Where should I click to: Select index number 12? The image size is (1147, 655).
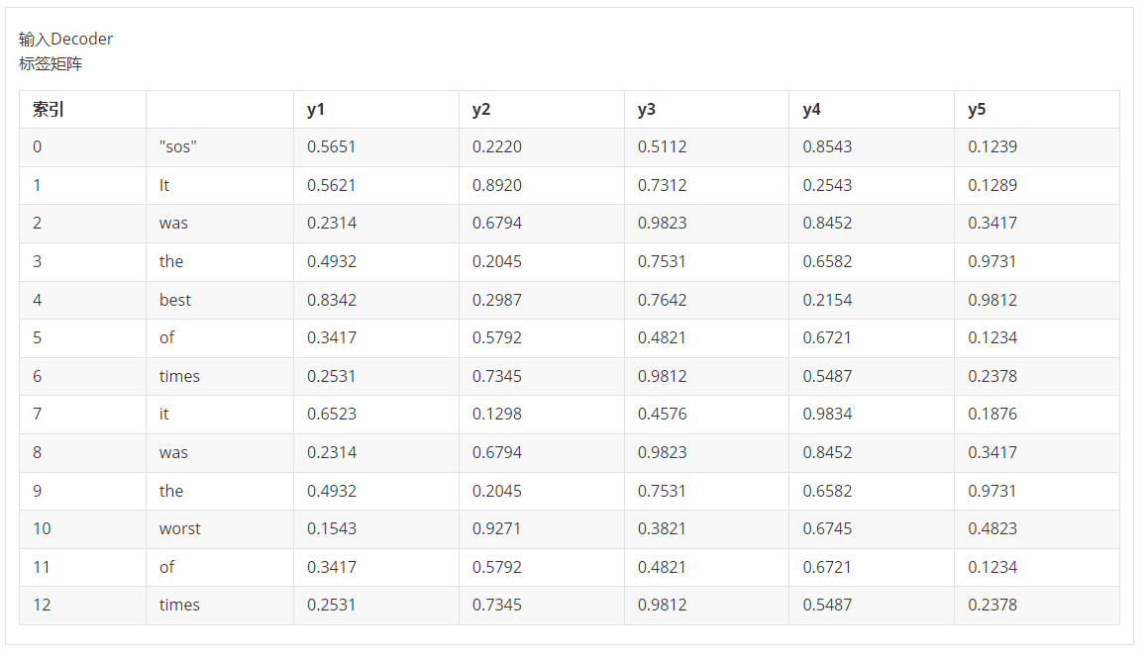coord(42,605)
